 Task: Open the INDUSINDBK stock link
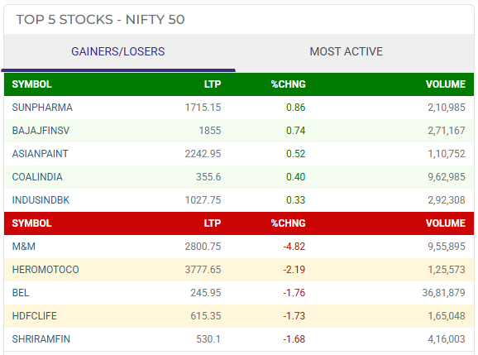[41, 200]
